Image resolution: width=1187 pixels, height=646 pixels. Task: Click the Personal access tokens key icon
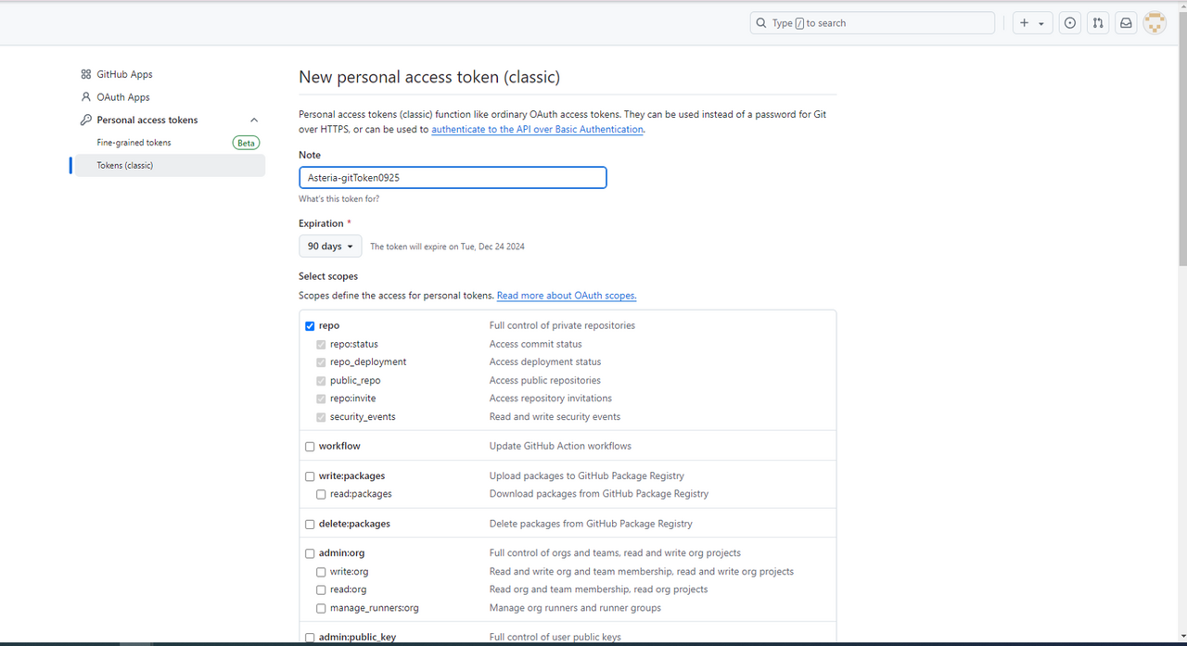86,120
